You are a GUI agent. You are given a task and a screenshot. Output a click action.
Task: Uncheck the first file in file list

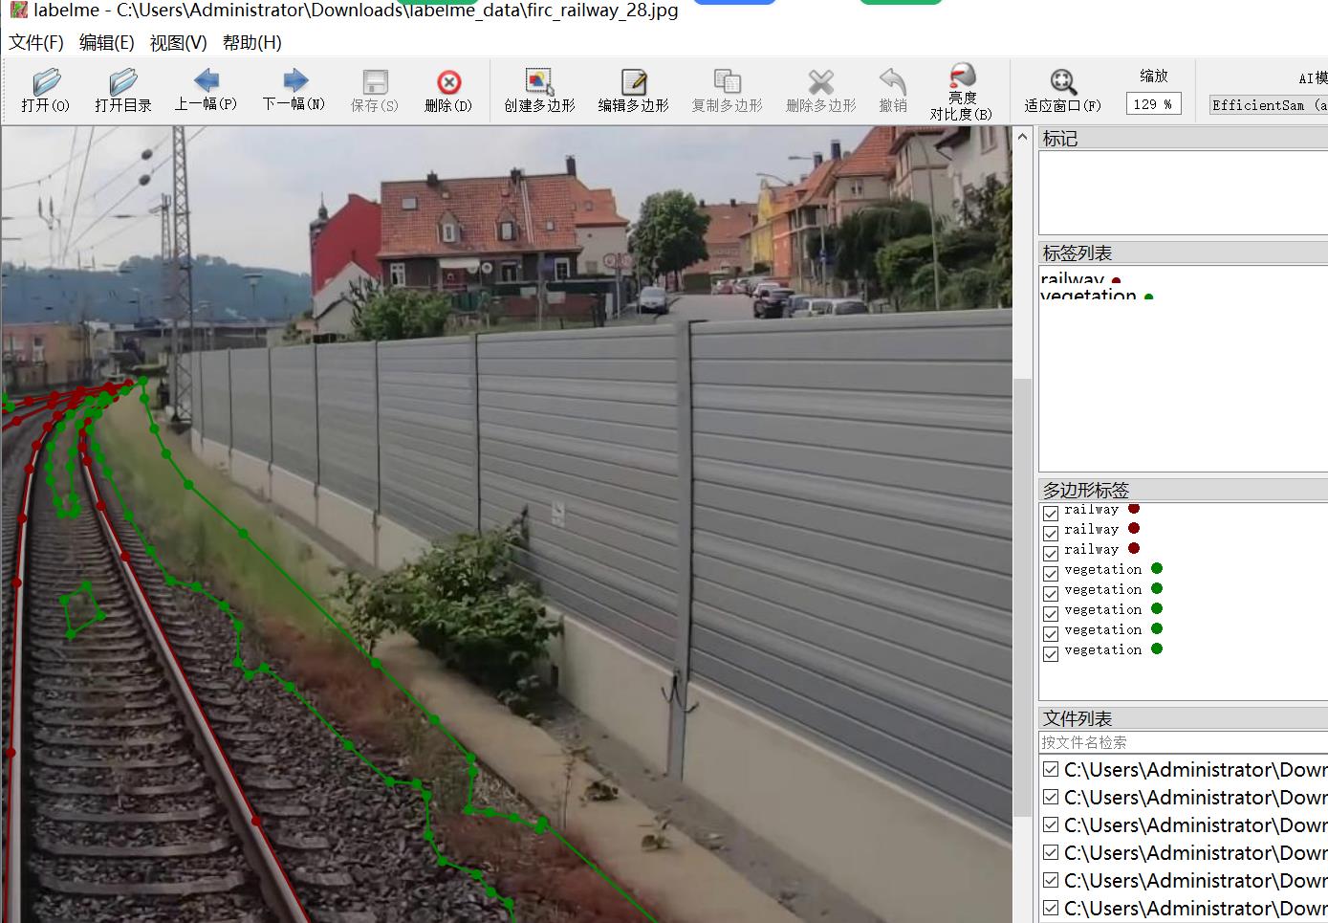coord(1051,770)
